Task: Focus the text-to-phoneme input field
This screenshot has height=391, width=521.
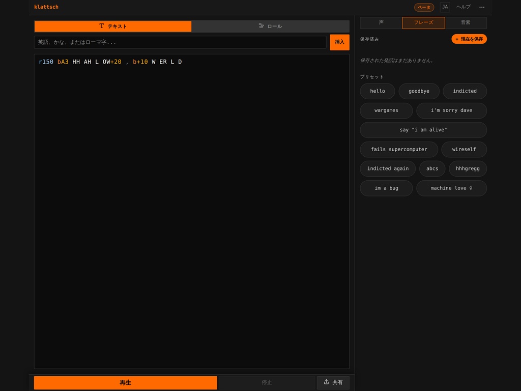Action: [x=180, y=42]
